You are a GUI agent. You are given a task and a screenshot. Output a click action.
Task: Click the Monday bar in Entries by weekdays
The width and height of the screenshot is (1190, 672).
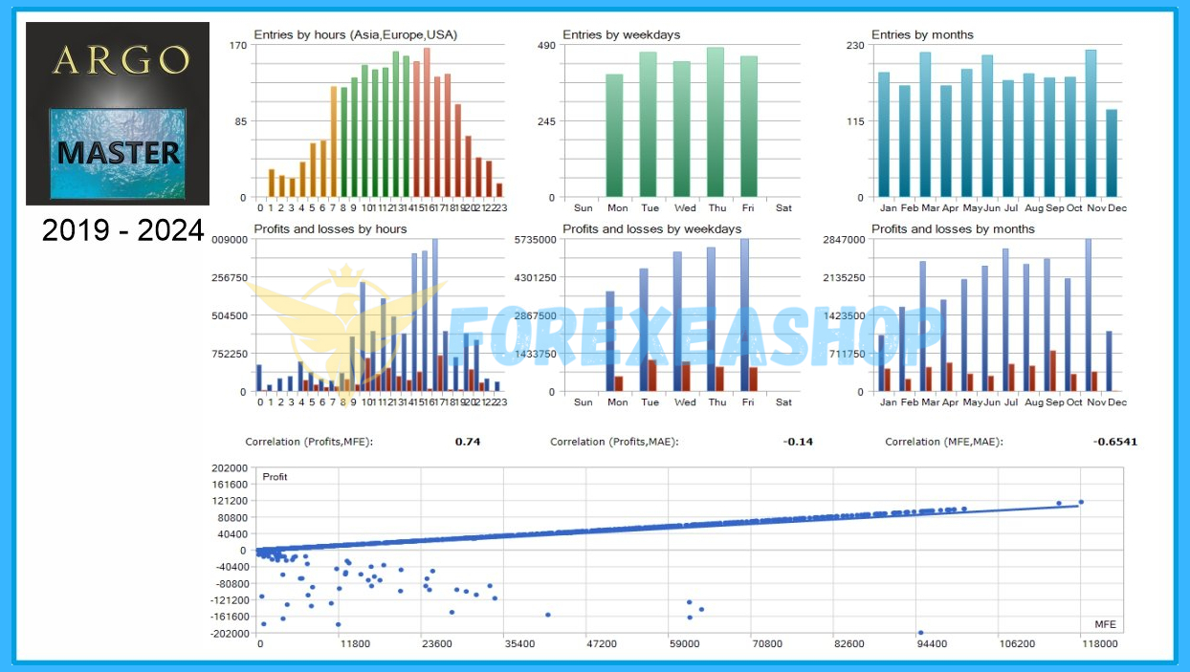614,136
